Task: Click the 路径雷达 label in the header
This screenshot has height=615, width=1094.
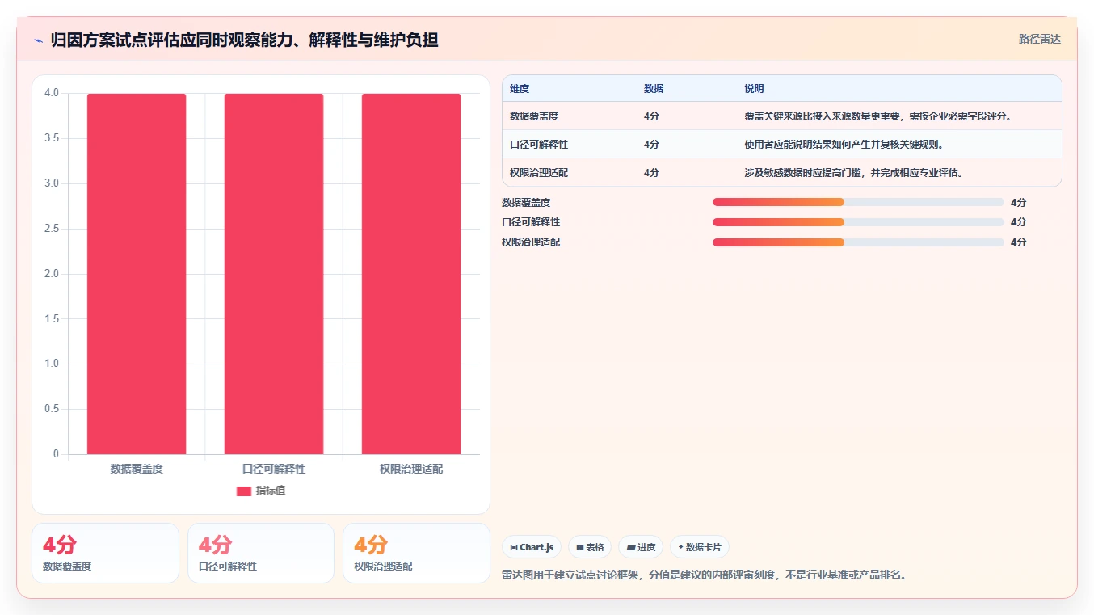Action: coord(1039,39)
